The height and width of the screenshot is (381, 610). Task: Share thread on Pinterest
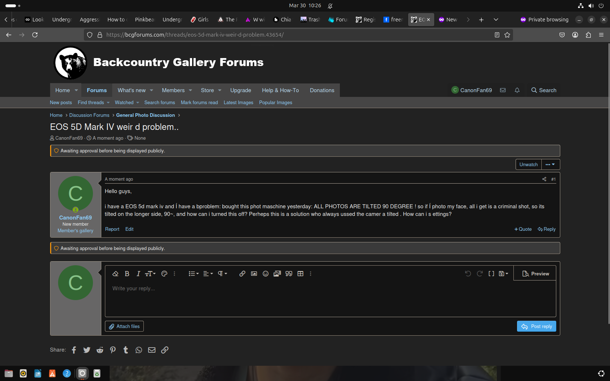(113, 350)
